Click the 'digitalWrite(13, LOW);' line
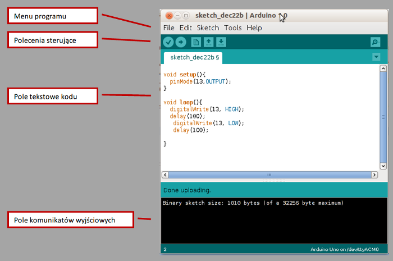Viewport: 393px width, 261px height. (x=208, y=123)
